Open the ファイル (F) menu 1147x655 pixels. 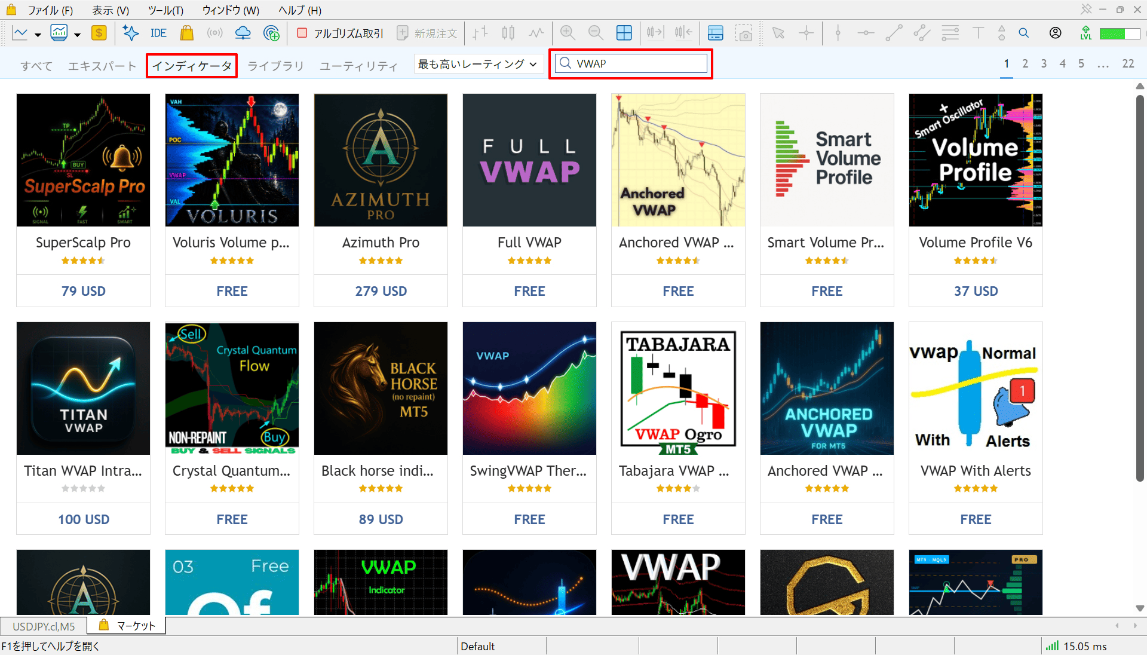[50, 10]
